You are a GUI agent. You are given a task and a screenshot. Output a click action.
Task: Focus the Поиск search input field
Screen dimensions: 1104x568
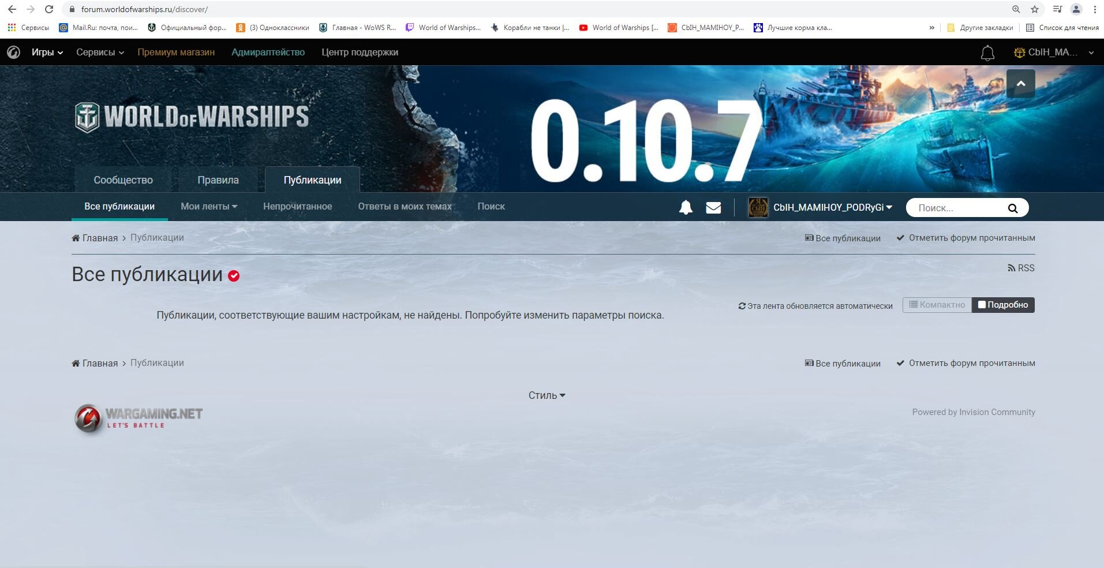(959, 208)
